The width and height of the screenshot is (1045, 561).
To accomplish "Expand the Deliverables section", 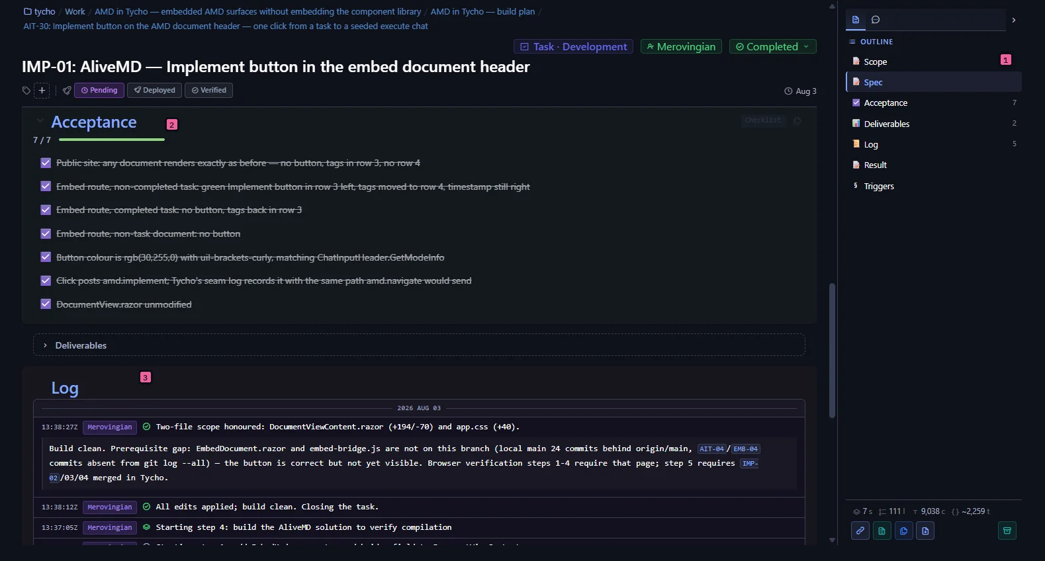I will pyautogui.click(x=419, y=345).
